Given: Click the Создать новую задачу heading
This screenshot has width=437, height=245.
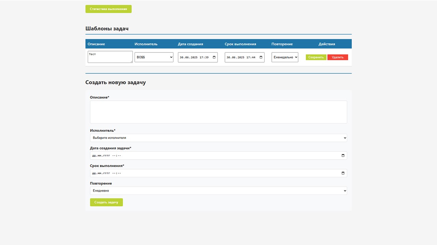Looking at the screenshot, I should coord(115,82).
